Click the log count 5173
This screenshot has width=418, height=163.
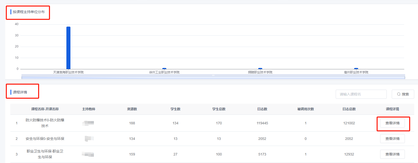(262, 154)
